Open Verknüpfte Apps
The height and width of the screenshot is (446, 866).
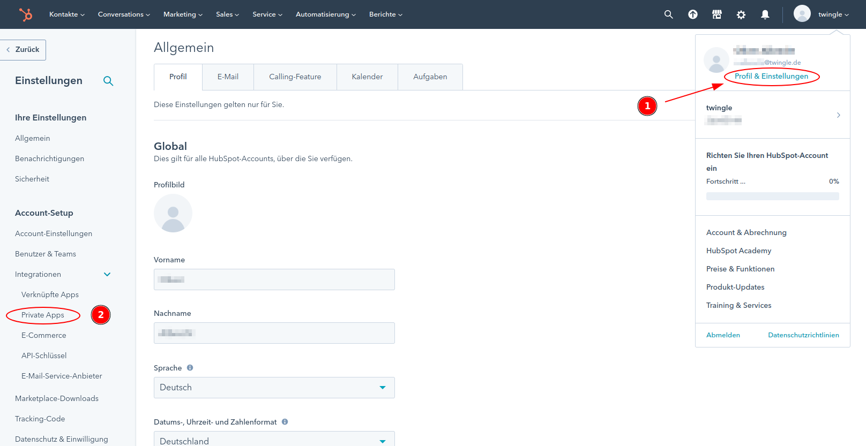coord(50,294)
